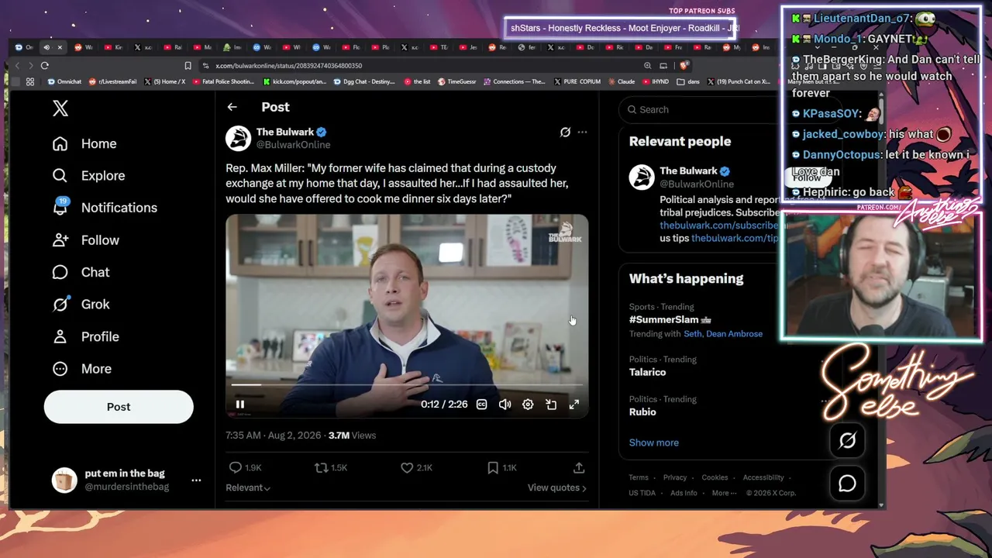This screenshot has width=992, height=558.
Task: Bookmark this page from the address bar
Action: click(x=188, y=66)
